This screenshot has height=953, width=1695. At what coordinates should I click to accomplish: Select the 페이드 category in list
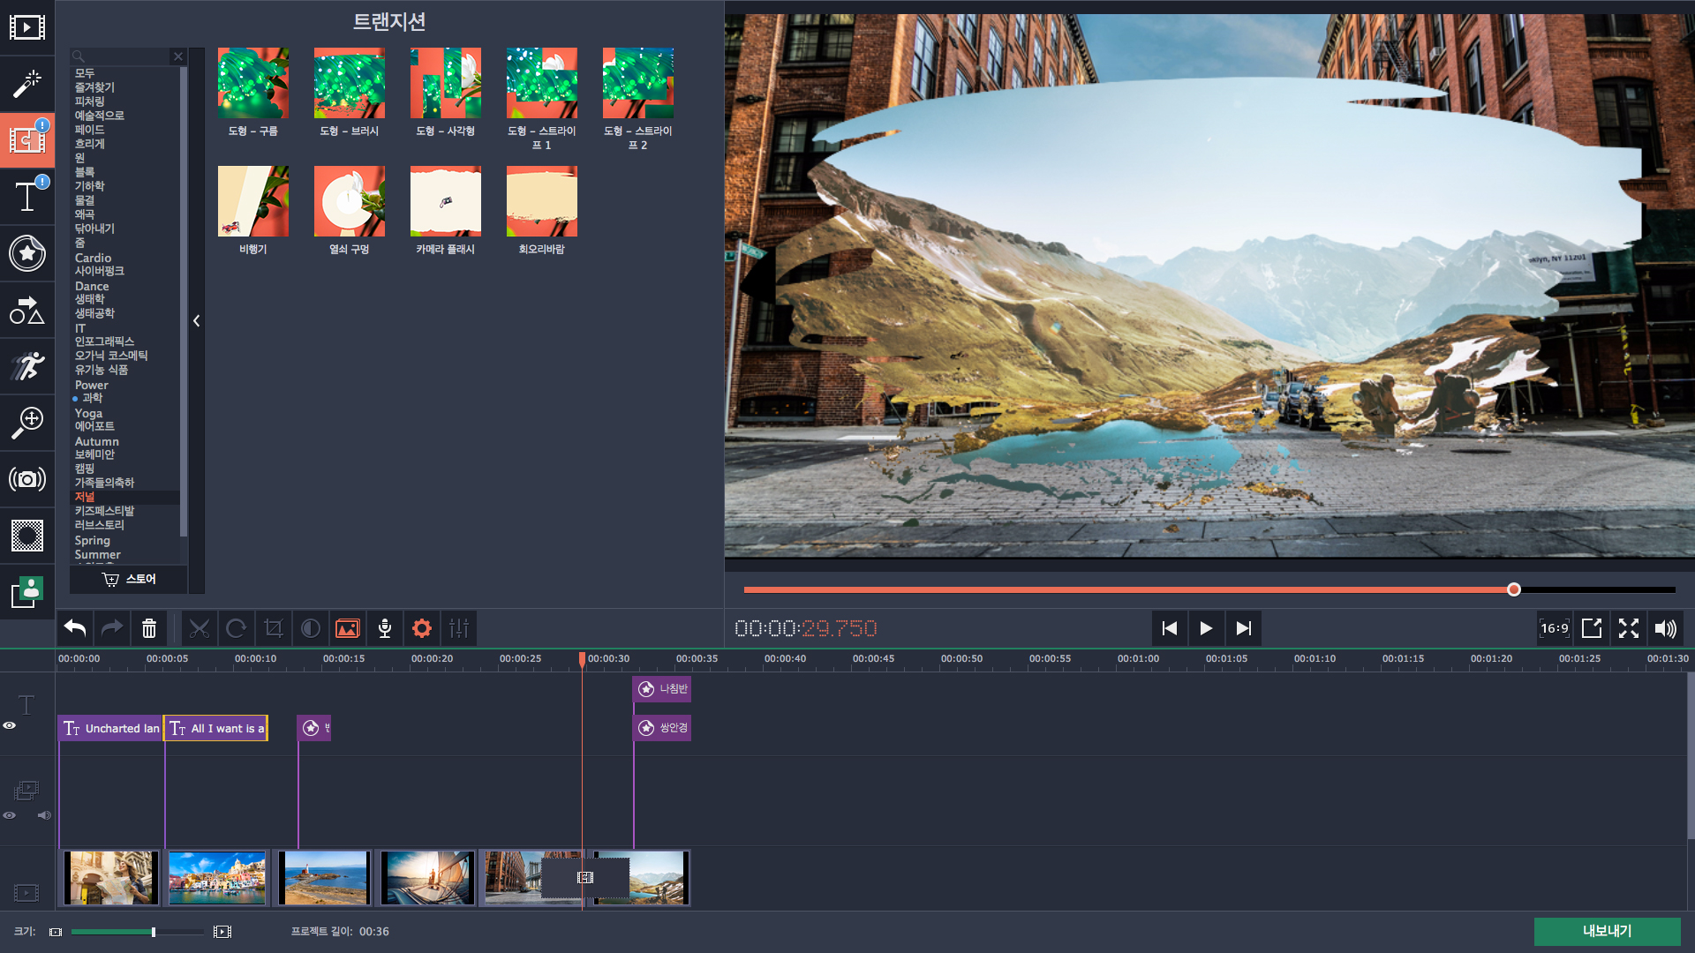coord(89,130)
